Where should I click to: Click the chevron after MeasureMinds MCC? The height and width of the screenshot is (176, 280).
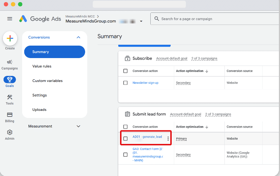pos(98,16)
